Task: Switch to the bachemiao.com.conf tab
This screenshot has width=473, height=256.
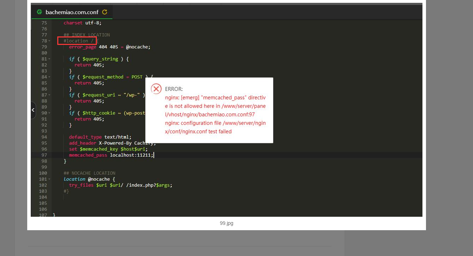Action: click(72, 12)
